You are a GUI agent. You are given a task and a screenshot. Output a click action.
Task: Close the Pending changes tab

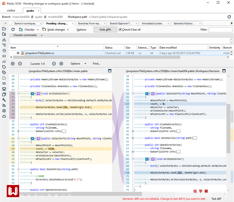(x=73, y=24)
